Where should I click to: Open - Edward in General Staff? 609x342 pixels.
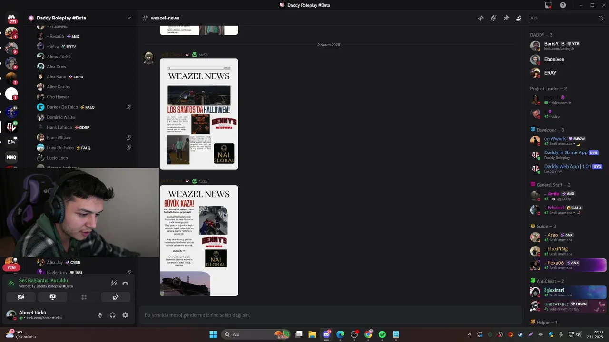pyautogui.click(x=567, y=210)
